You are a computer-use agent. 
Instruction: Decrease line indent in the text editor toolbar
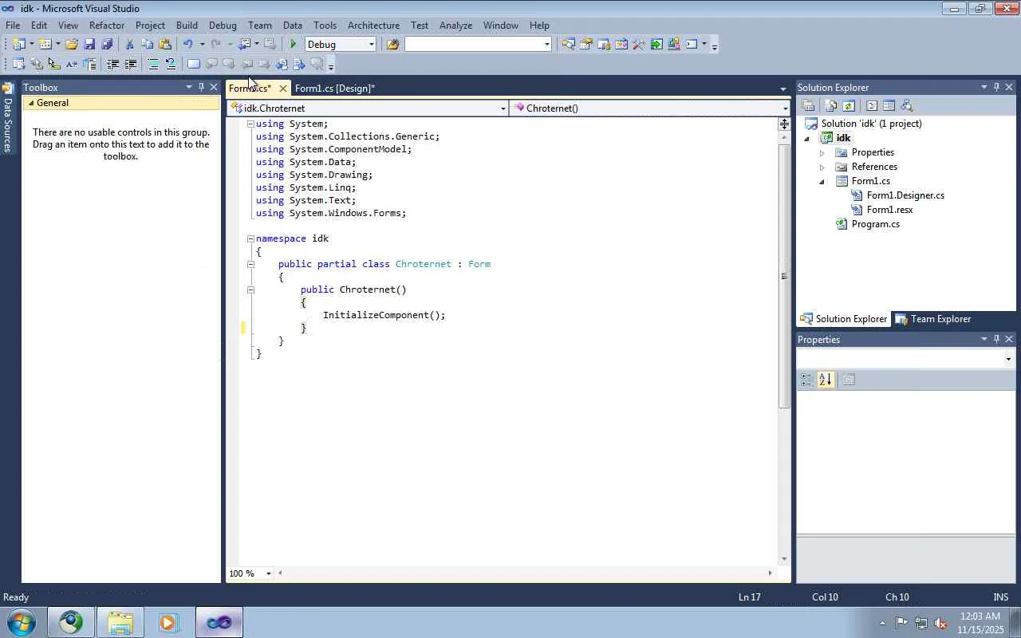click(112, 65)
